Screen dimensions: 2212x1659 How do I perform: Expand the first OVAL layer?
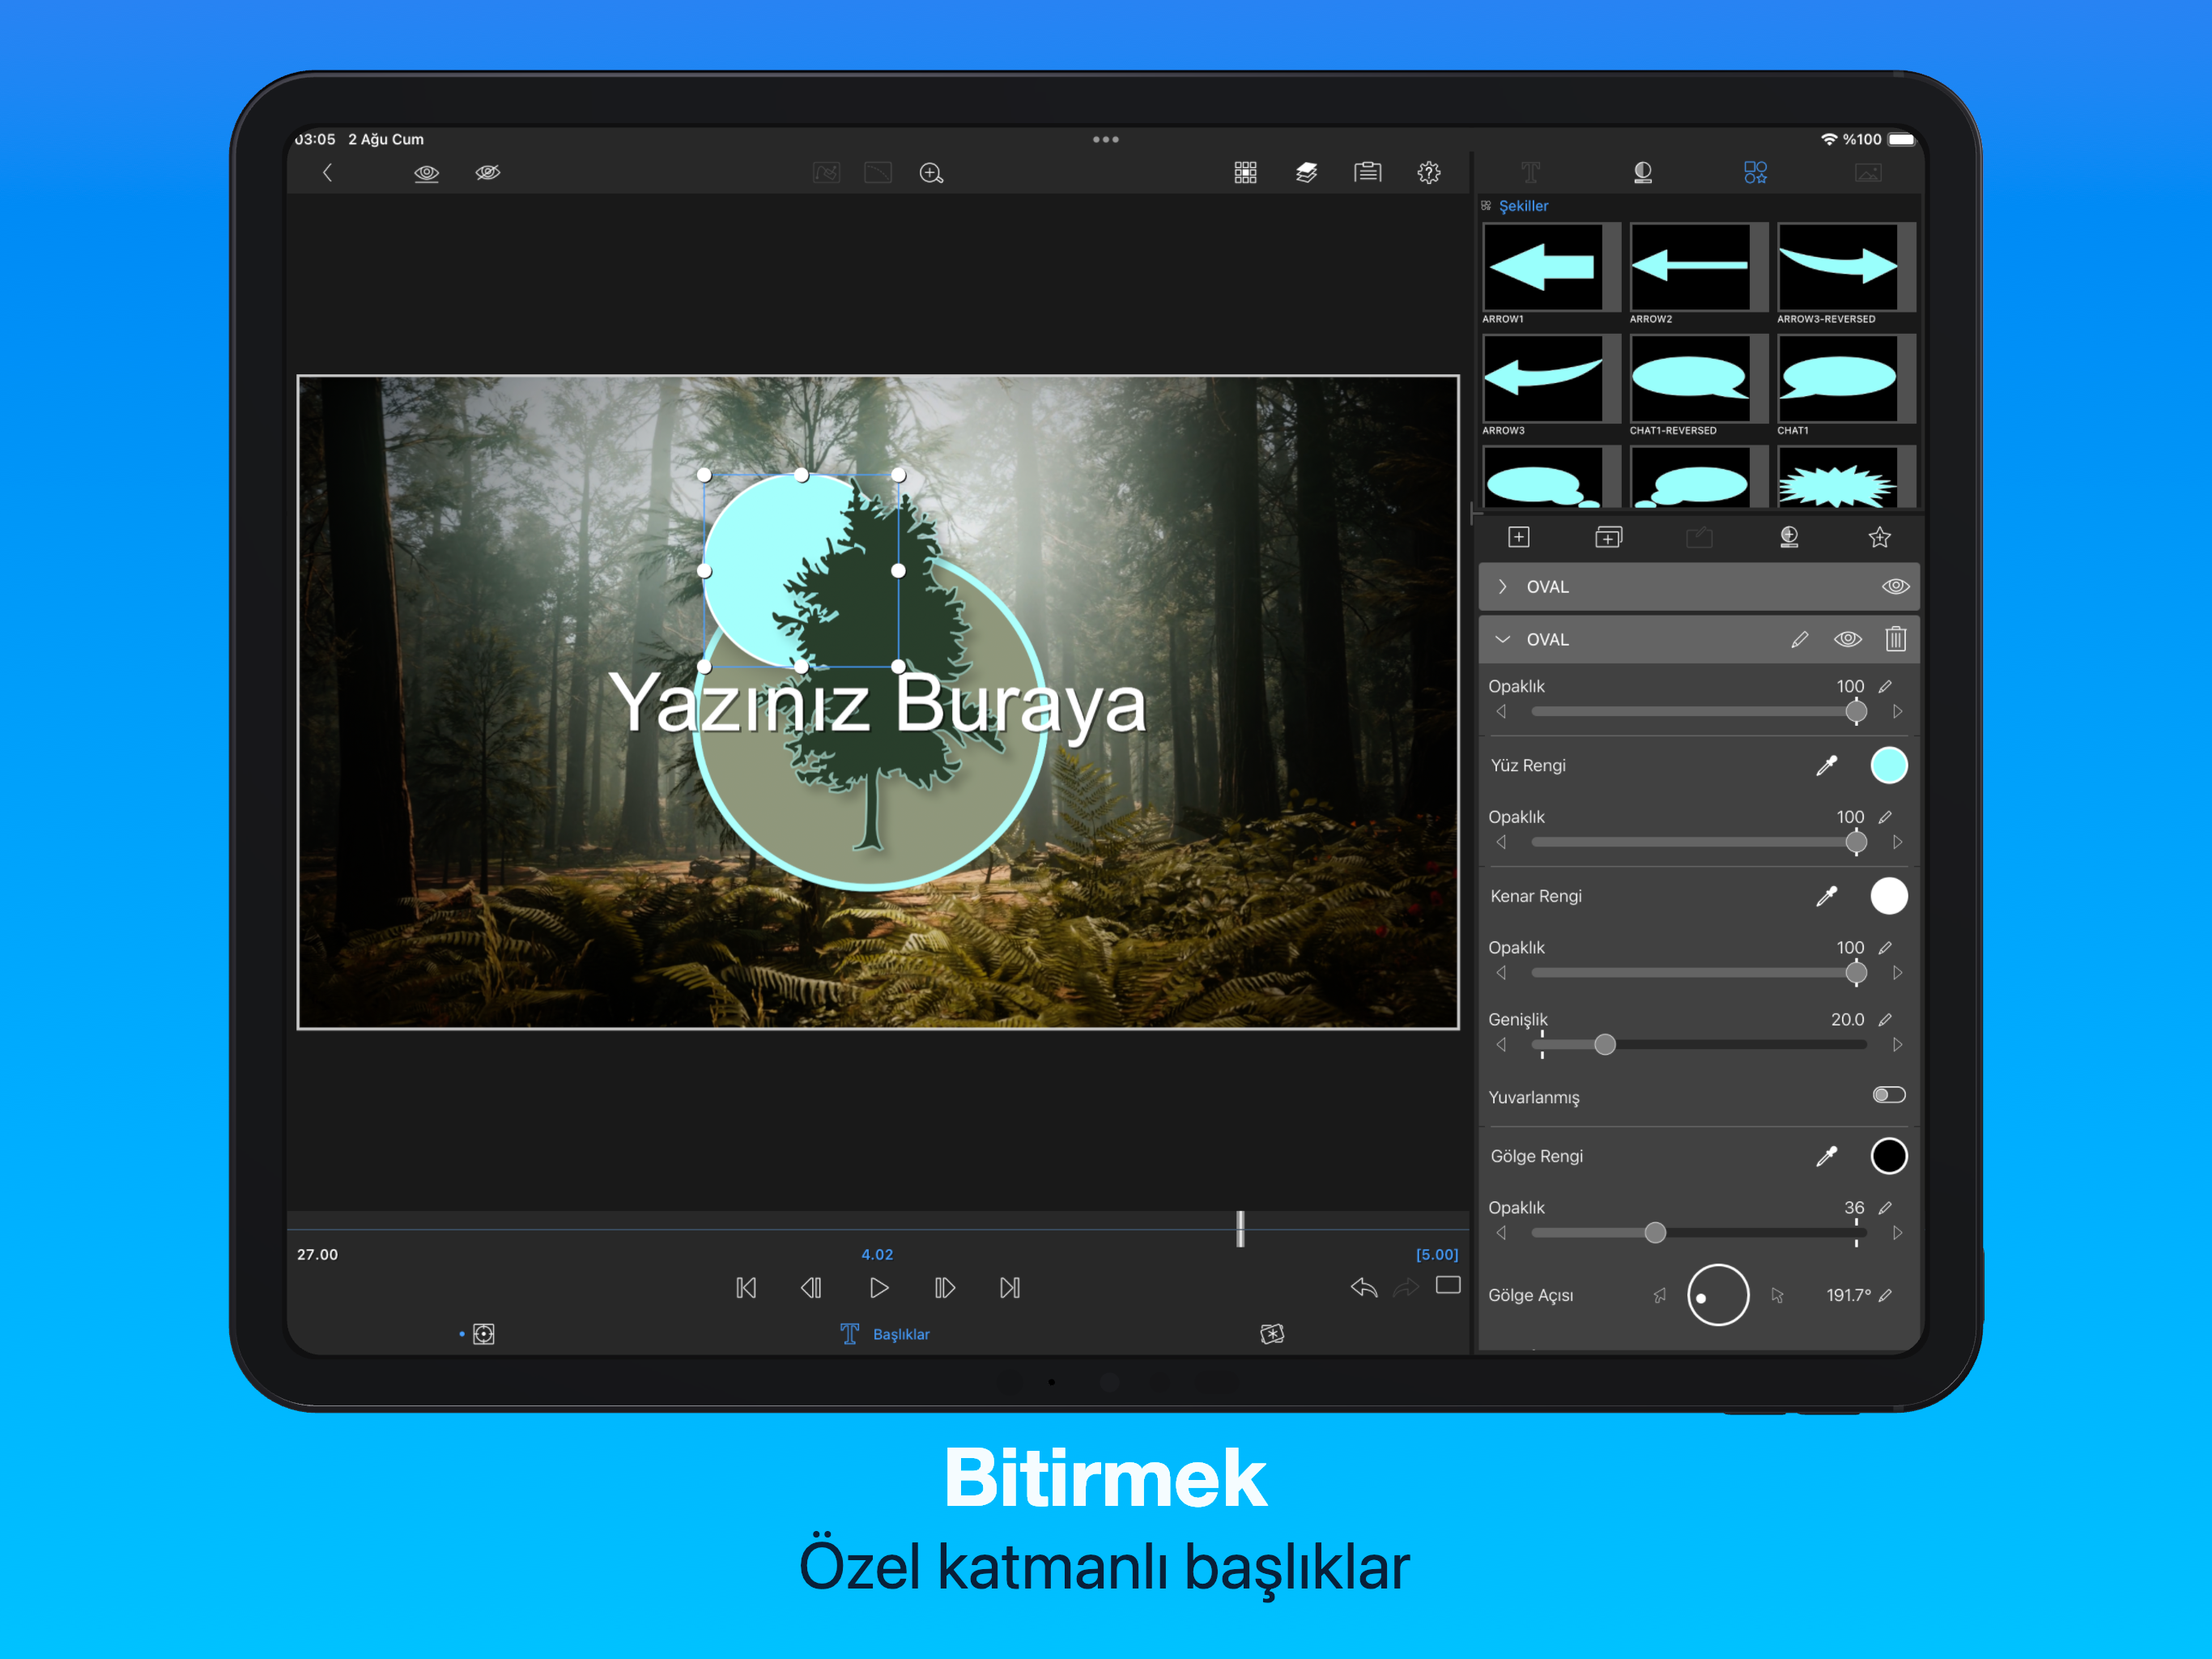[x=1502, y=586]
